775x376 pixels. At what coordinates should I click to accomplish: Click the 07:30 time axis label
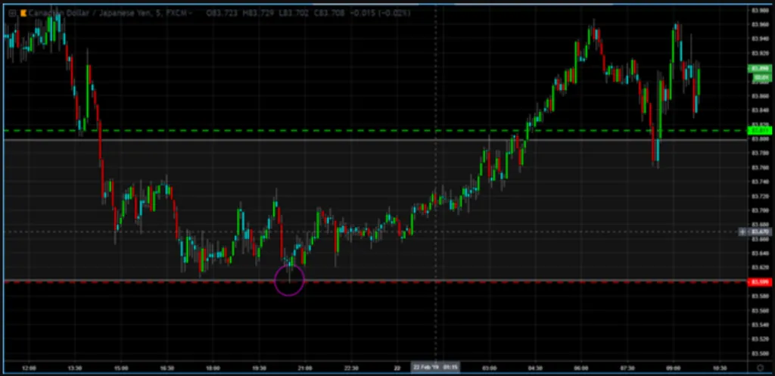coord(627,368)
